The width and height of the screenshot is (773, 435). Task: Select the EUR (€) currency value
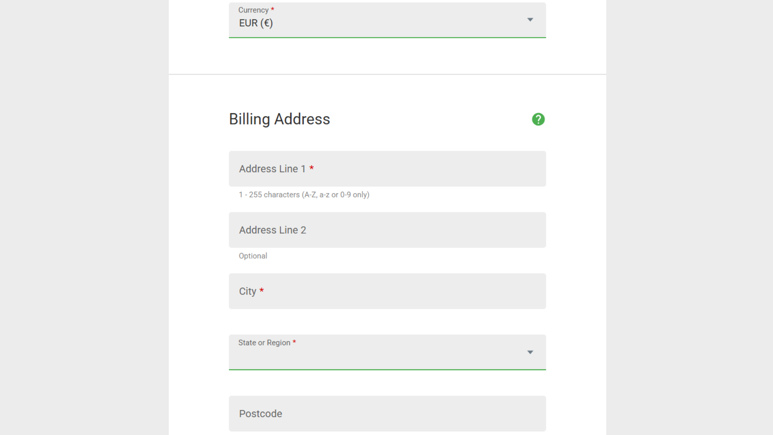coord(256,23)
